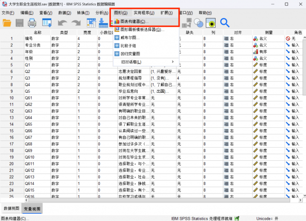Image resolution: width=306 pixels, height=221 pixels.
Task: Click the input role arrow icon for 专业分类
Action: (288, 45)
